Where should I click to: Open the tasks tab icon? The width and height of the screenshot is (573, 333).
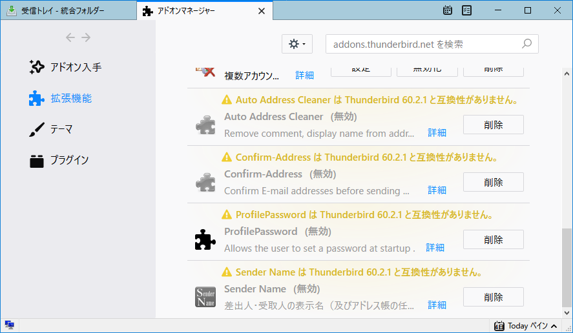click(x=466, y=10)
